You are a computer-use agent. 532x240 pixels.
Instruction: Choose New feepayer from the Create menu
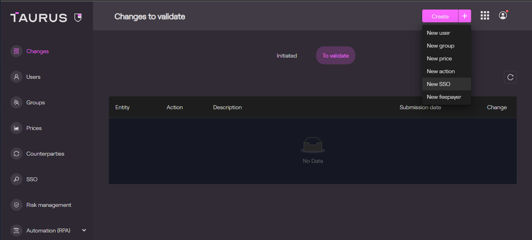coord(444,97)
